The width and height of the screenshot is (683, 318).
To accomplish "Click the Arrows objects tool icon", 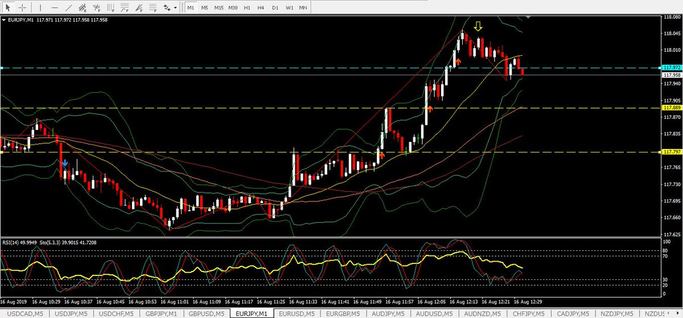I will [167, 7].
